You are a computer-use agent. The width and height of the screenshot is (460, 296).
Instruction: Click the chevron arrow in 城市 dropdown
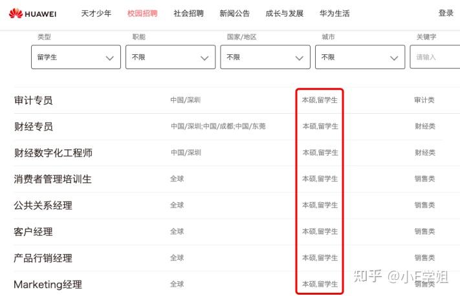tap(394, 58)
